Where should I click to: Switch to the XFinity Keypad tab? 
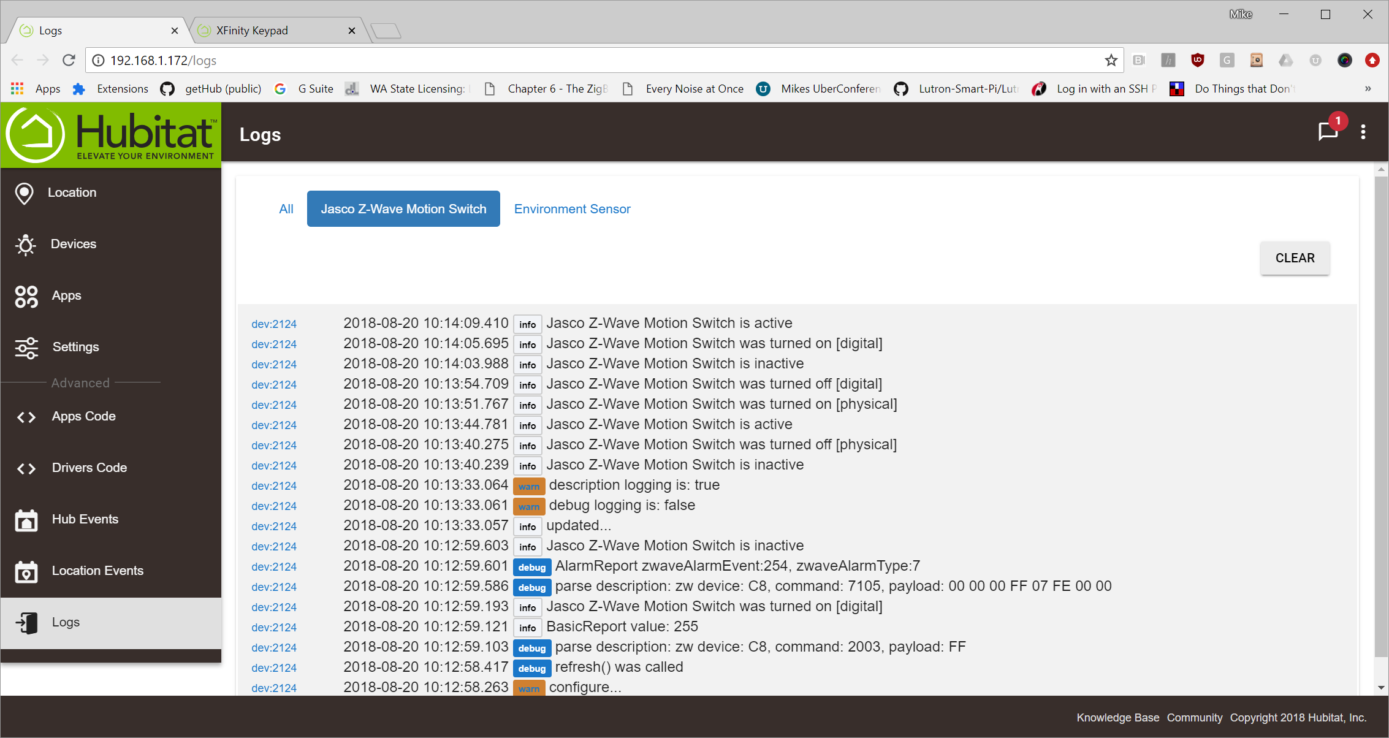click(279, 31)
